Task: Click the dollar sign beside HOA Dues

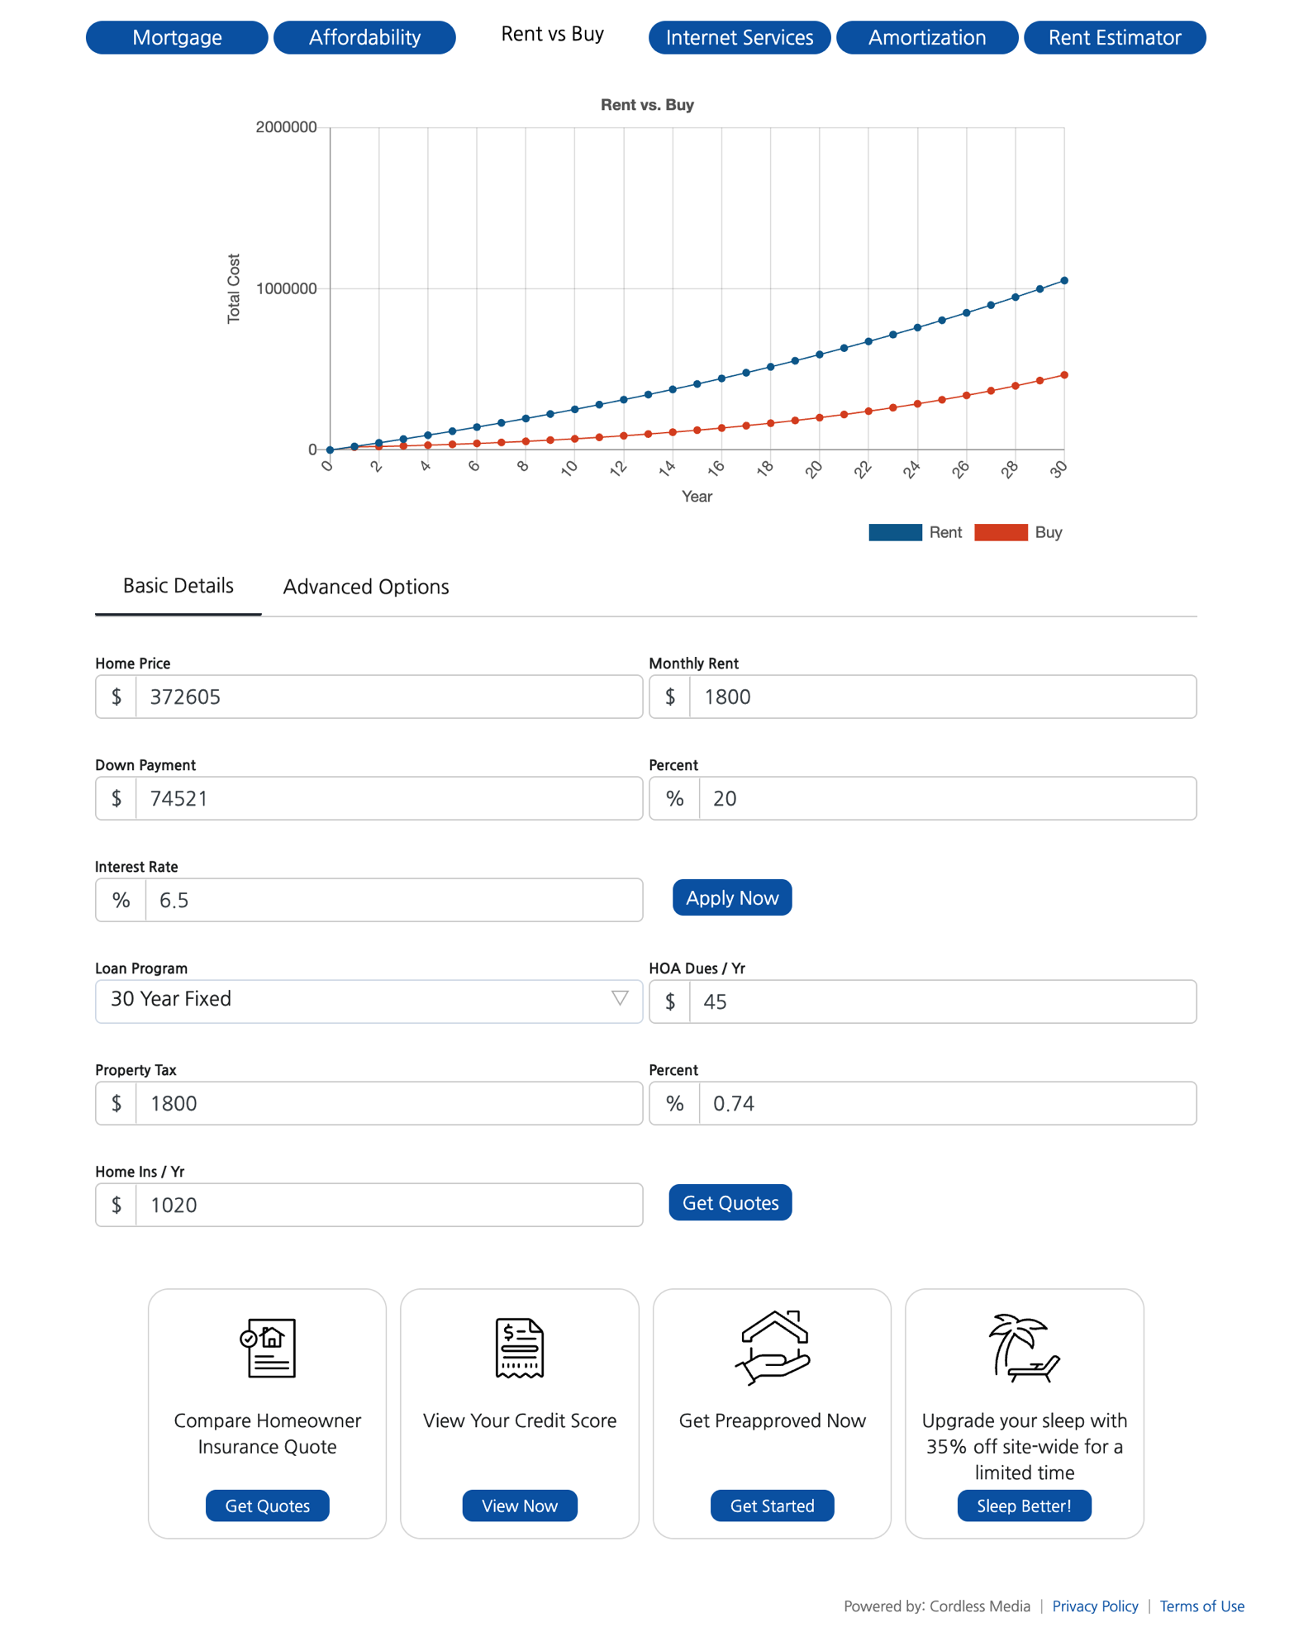Action: (669, 1002)
